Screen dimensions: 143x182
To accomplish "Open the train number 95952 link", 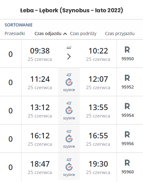I will pos(128,87).
